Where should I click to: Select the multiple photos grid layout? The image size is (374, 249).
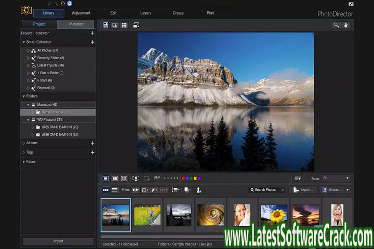[x=124, y=178]
